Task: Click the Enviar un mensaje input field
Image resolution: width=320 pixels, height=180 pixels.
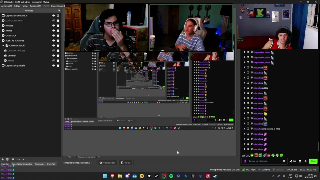Action: coord(265,161)
